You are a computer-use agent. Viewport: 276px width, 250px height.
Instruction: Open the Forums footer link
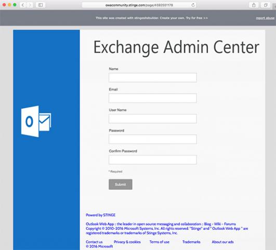[x=230, y=224]
